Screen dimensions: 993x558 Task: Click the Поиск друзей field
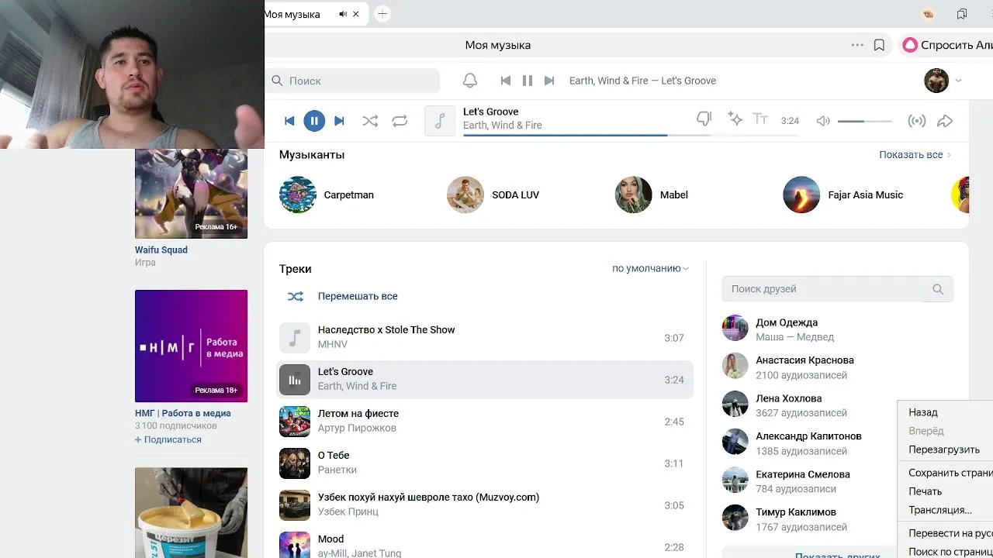pos(837,289)
